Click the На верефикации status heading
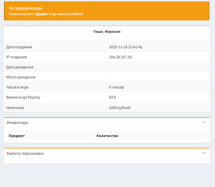Screen dimensions: 215x187 (25, 8)
